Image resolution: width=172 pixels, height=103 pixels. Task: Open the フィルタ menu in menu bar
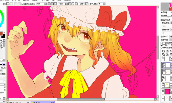(35, 1)
